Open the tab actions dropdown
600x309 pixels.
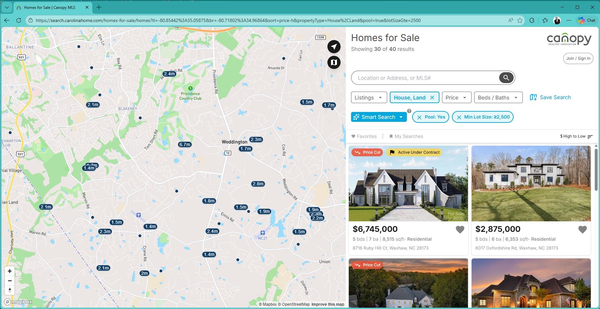[7, 7]
